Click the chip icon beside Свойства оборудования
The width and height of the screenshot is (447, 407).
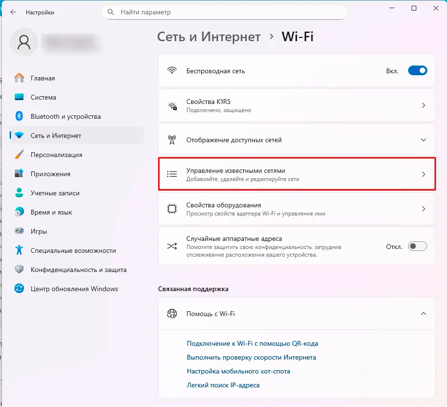[172, 208]
